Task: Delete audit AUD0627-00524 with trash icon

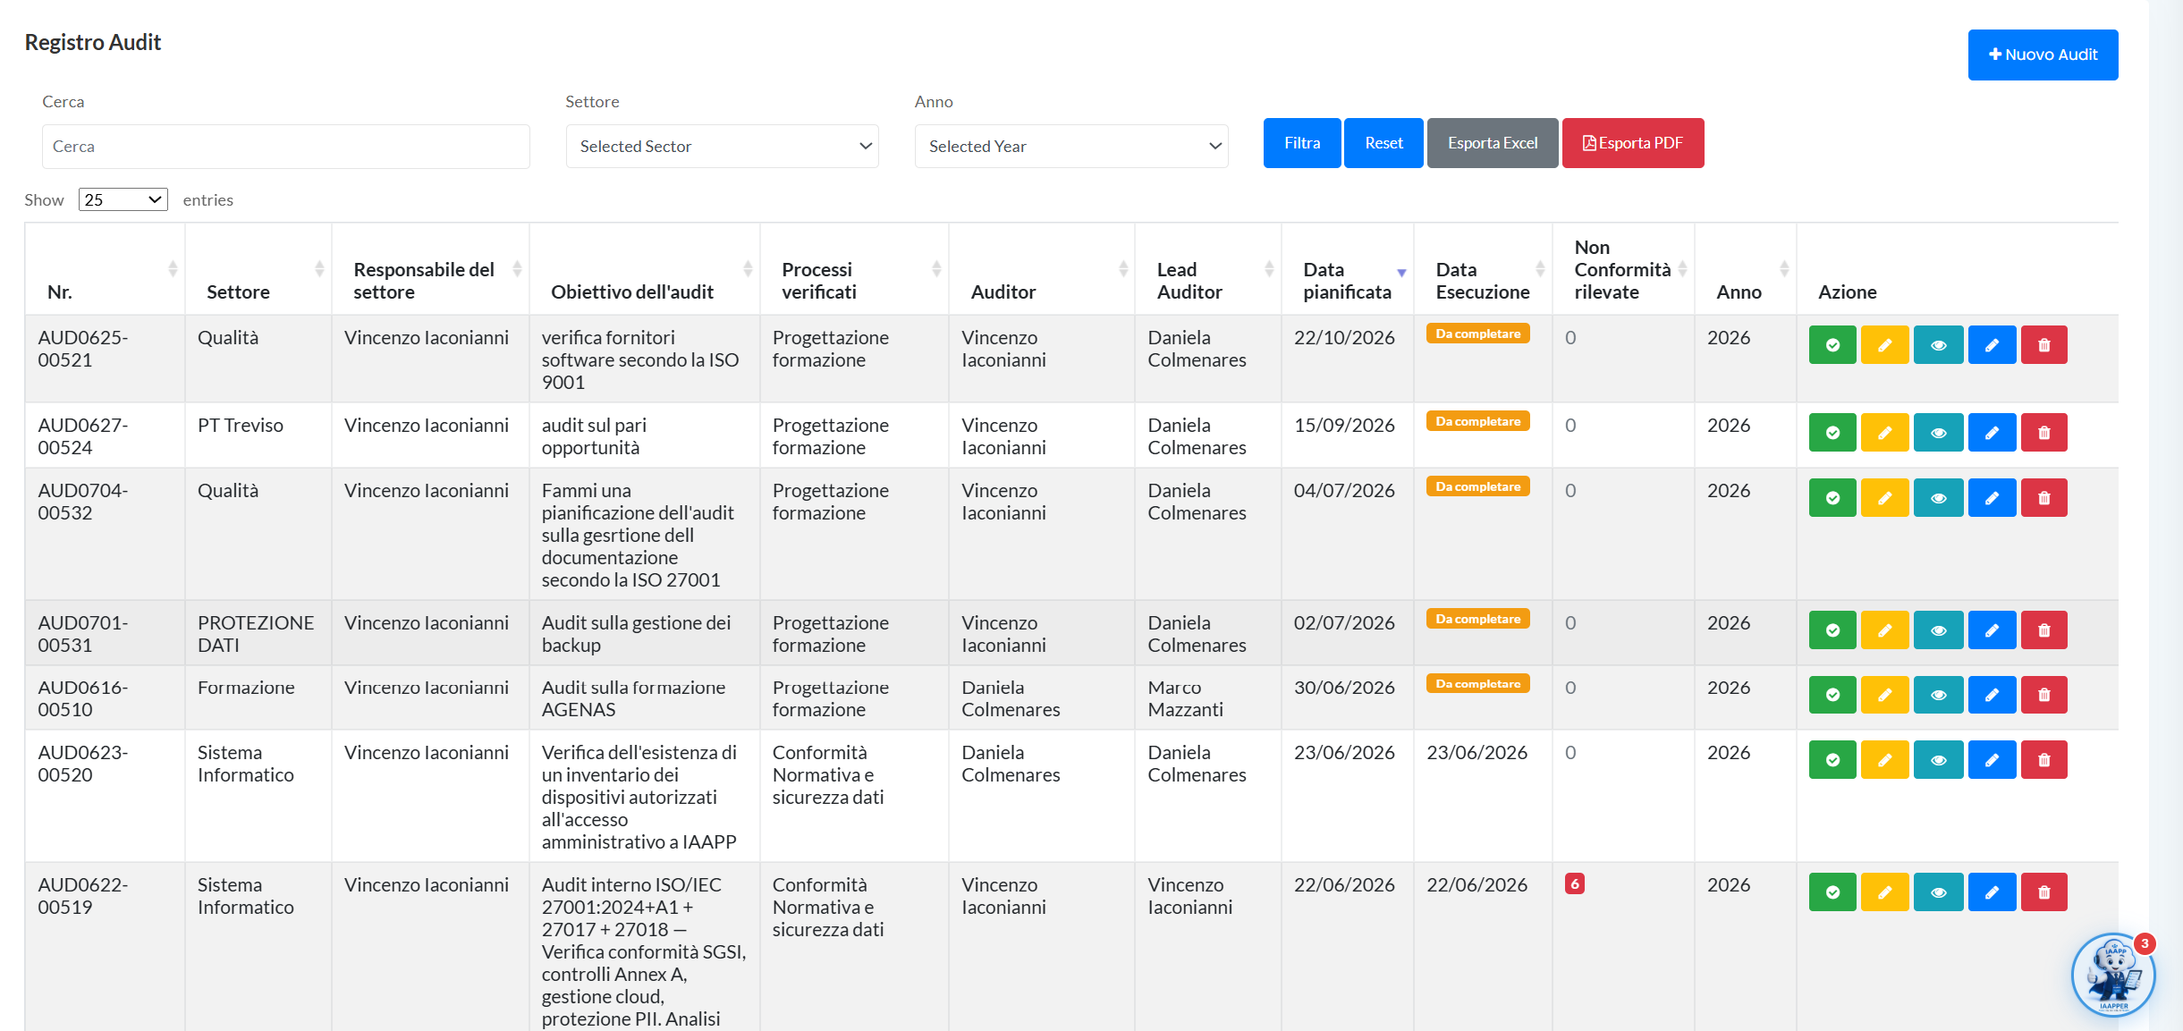Action: [2043, 433]
